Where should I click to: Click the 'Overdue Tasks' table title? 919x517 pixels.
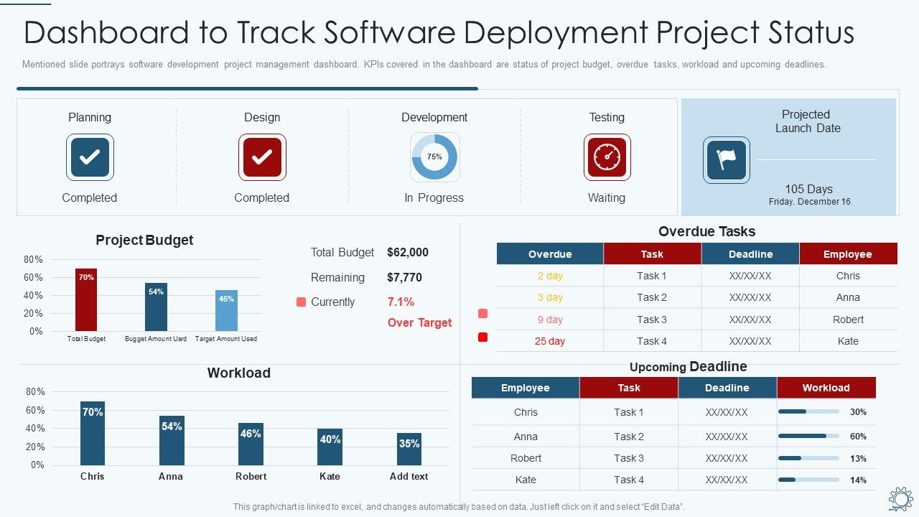coord(707,231)
